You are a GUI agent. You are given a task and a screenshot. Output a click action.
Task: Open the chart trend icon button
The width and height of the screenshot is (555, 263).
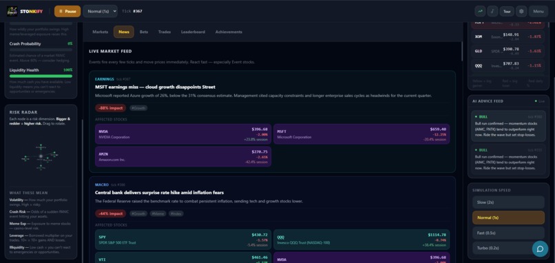coord(480,11)
